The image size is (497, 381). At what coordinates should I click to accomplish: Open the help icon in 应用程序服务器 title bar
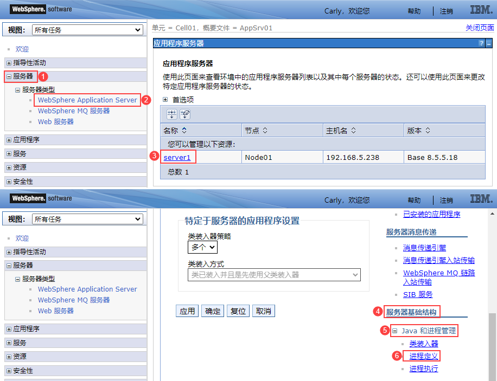(481, 43)
